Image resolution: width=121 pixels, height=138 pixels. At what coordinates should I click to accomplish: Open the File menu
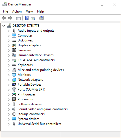(x=5, y=11)
